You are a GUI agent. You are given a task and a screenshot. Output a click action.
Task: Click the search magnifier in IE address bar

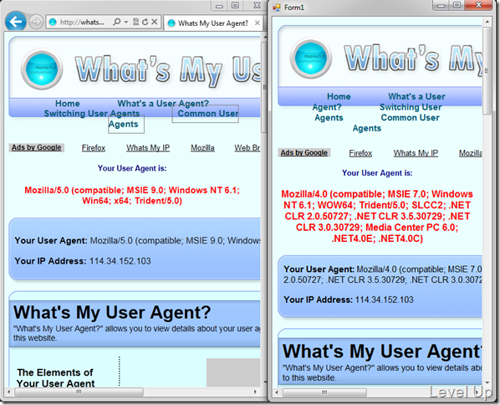(x=117, y=22)
